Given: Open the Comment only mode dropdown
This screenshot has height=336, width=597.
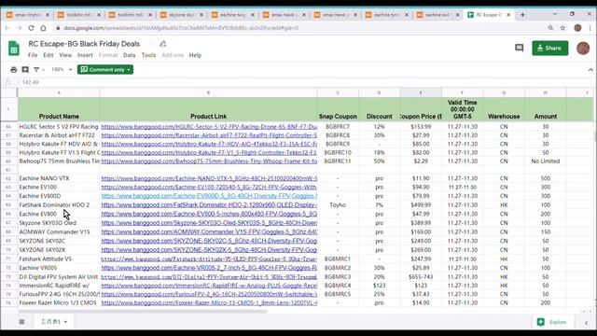Looking at the screenshot, I should tap(105, 70).
